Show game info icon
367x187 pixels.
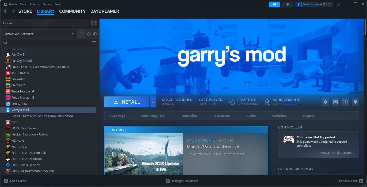tap(345, 102)
